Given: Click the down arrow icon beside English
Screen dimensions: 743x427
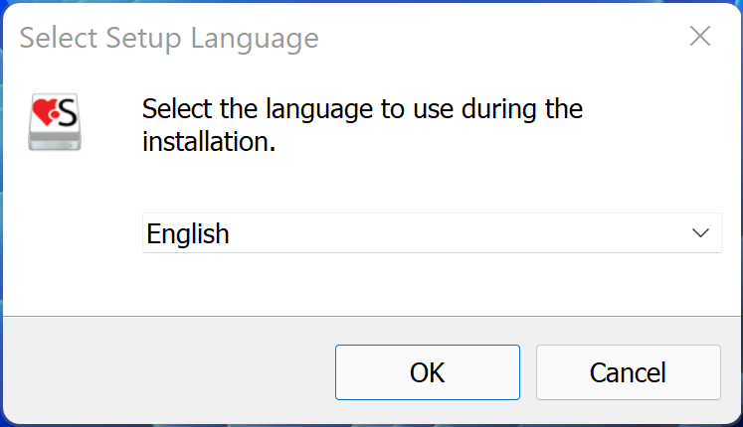Looking at the screenshot, I should tap(700, 233).
